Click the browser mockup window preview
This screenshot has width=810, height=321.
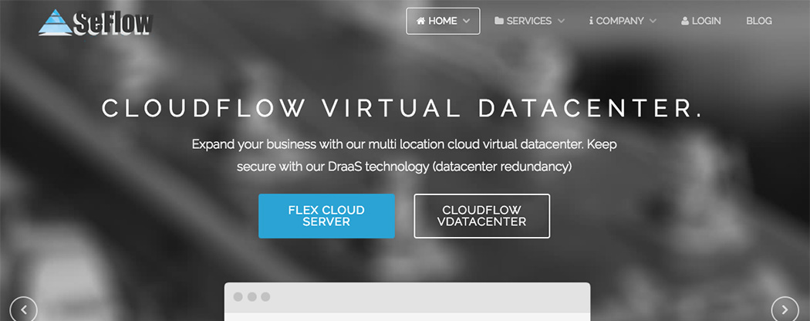[x=407, y=302]
